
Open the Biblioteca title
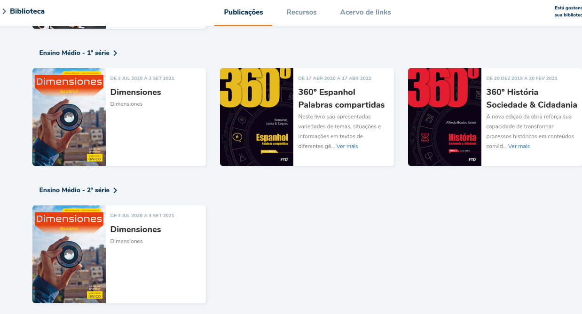[x=27, y=11]
